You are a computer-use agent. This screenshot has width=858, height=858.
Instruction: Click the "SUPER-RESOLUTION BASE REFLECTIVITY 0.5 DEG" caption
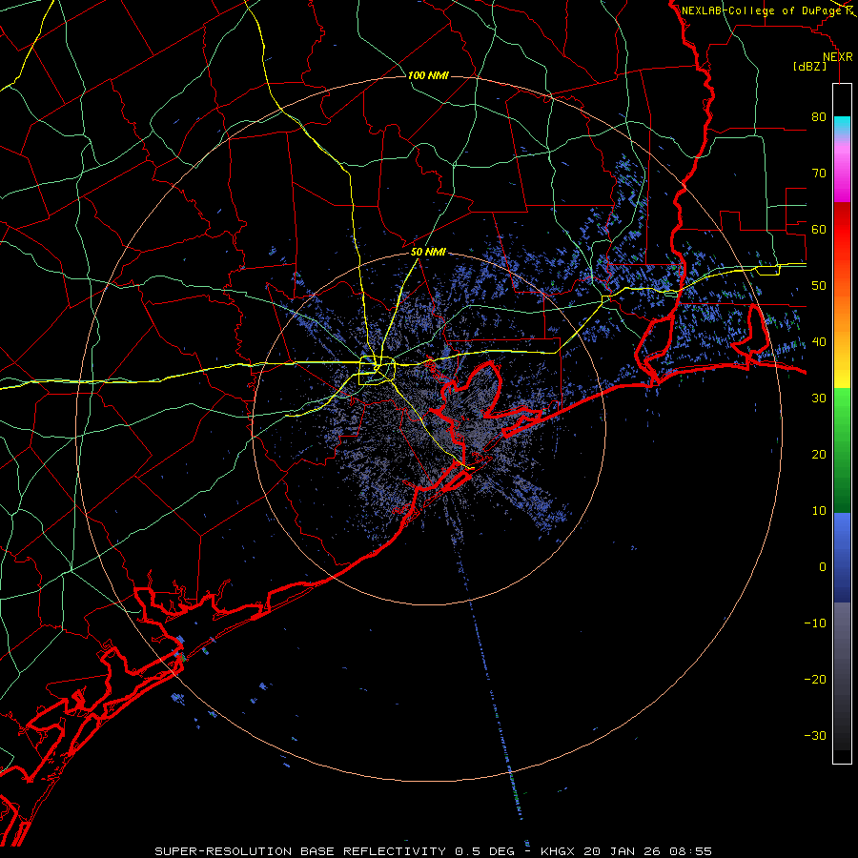coord(335,851)
